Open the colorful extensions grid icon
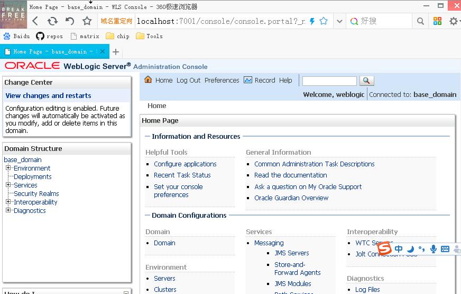This screenshot has width=461, height=294. [438, 21]
